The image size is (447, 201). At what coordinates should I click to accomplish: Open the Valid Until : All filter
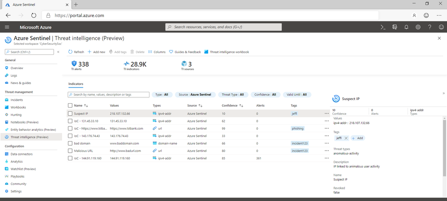coord(297,95)
